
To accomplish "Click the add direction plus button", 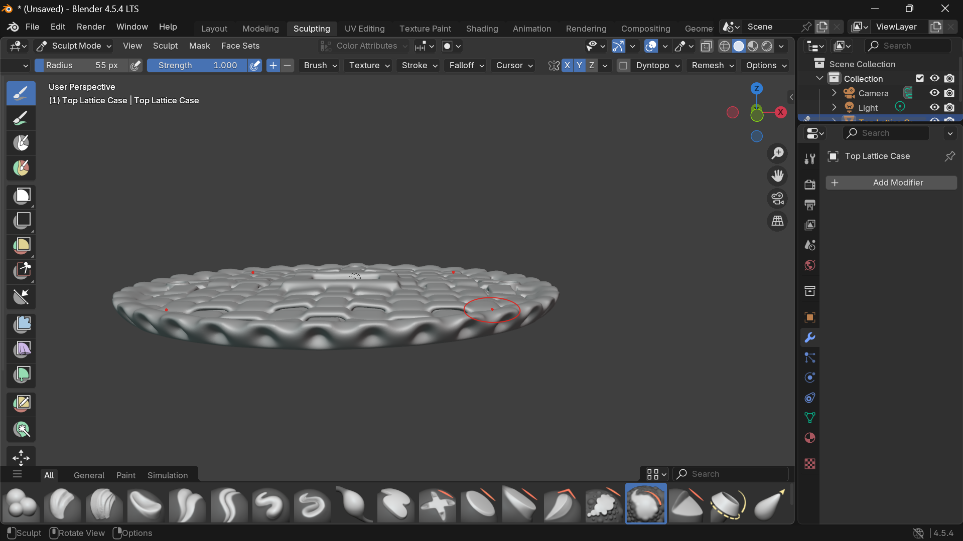I will (273, 66).
